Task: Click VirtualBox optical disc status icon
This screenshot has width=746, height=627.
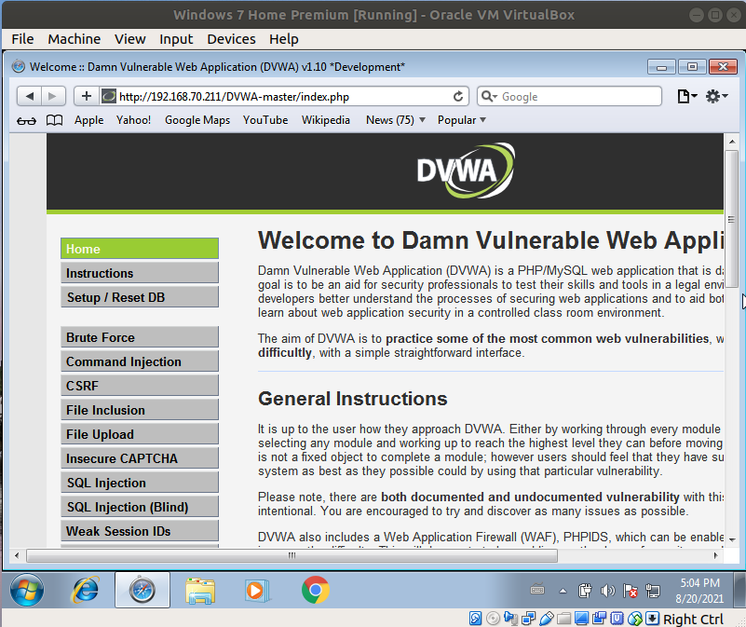Action: [x=493, y=619]
